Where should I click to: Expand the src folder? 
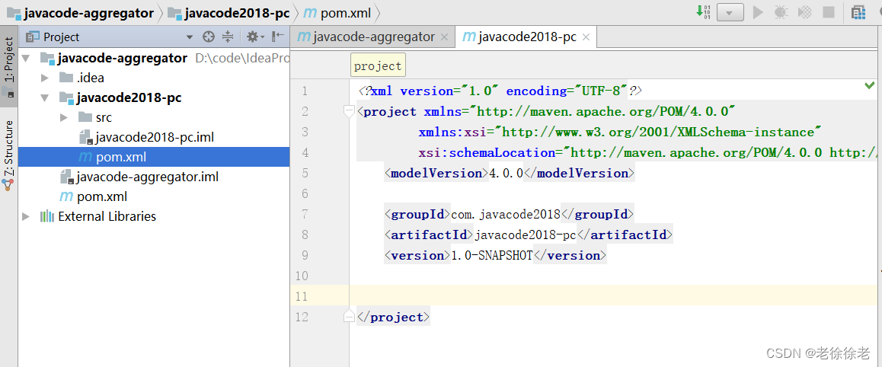tap(65, 117)
